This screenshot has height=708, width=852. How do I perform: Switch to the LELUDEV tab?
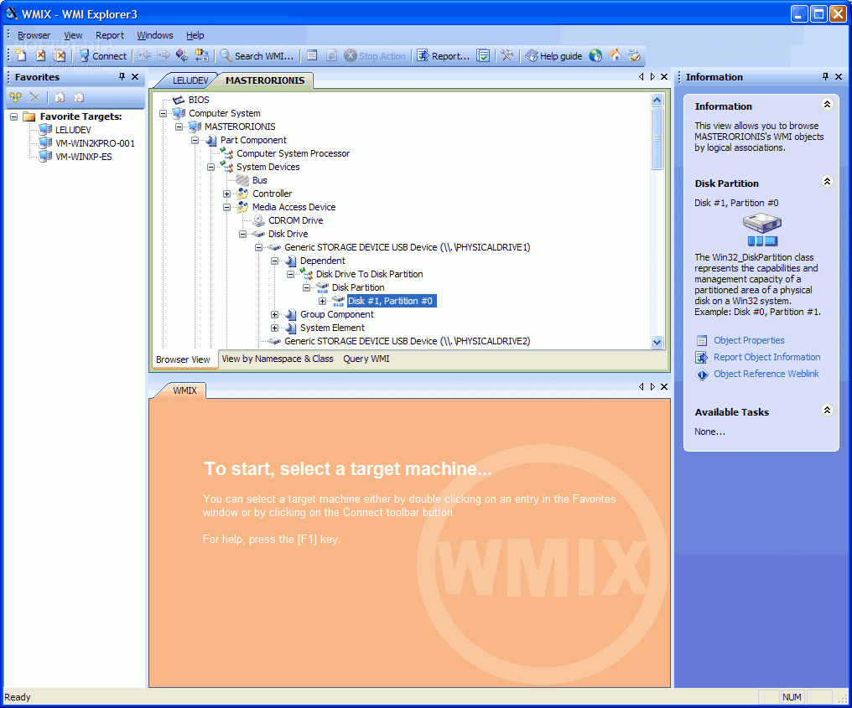[x=190, y=80]
